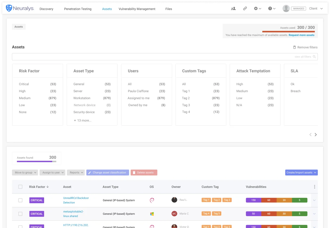
Task: Open Penetration Testing section
Action: click(78, 9)
